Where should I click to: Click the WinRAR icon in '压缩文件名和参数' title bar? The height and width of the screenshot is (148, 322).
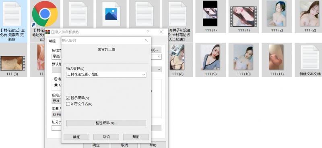click(47, 32)
